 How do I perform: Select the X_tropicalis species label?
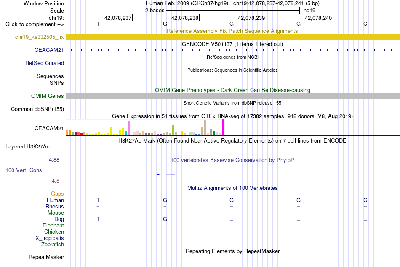[50, 238]
